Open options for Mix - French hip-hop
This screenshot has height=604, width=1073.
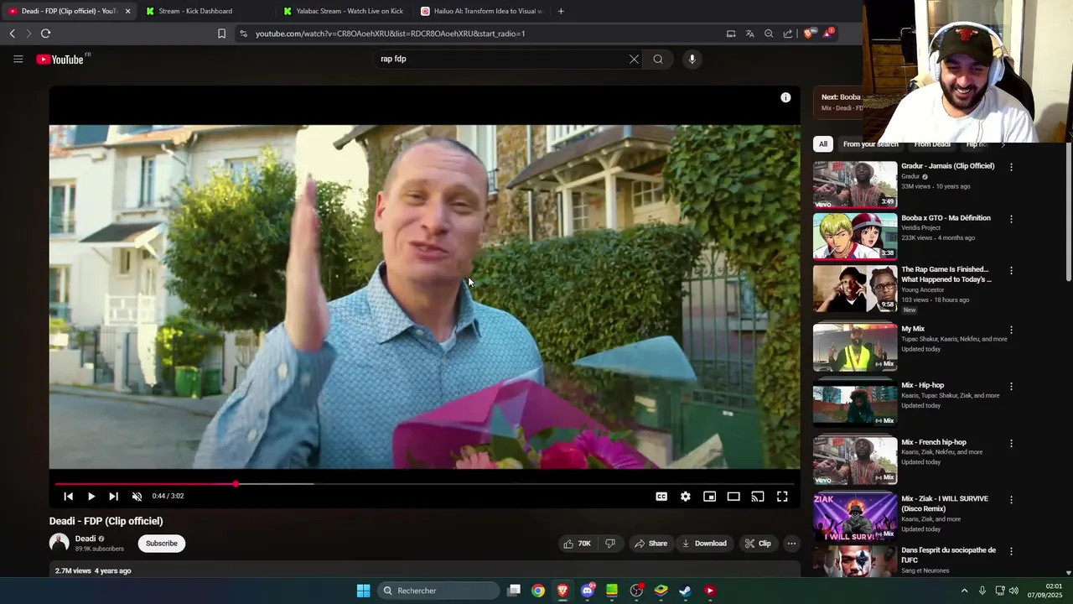point(1011,443)
